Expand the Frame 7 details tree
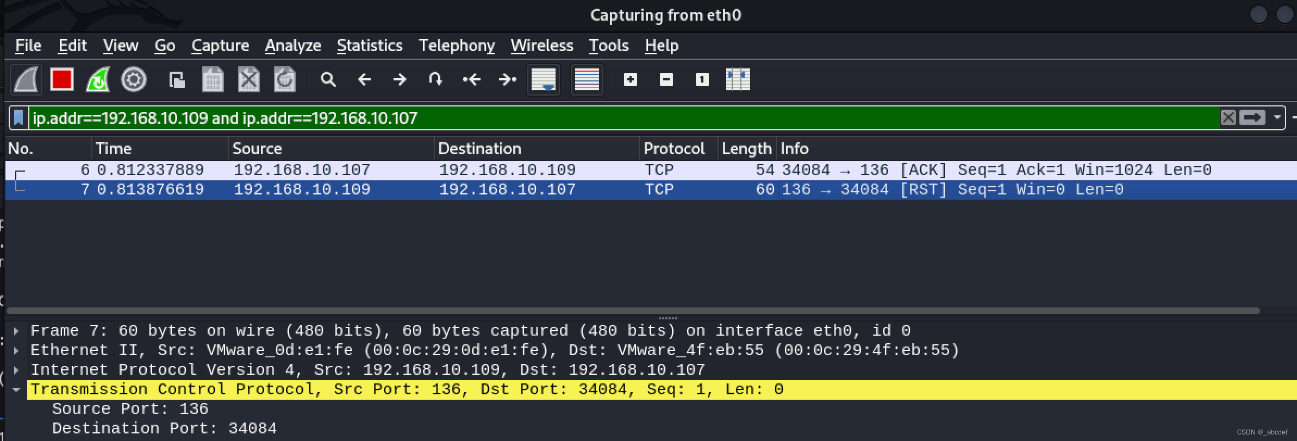This screenshot has width=1297, height=441. (16, 331)
